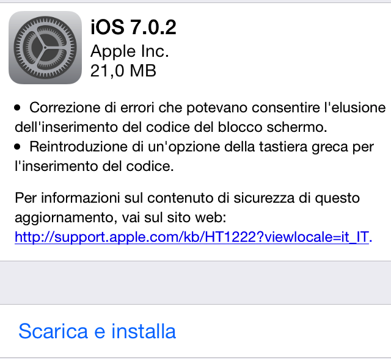391x359 pixels.
Task: Click the first bullet point marker
Action: [x=17, y=108]
